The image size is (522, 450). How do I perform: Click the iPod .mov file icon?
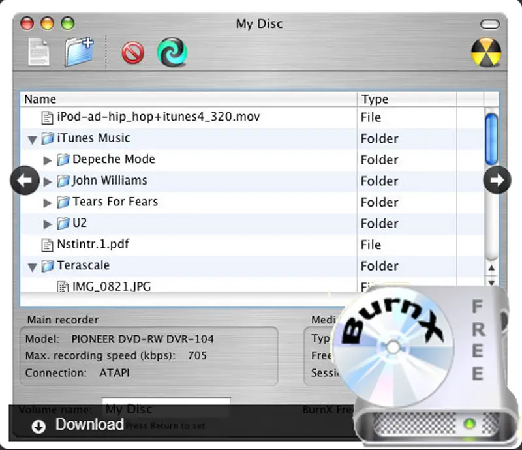47,117
